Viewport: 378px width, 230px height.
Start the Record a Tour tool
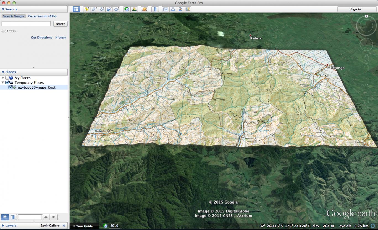(x=117, y=9)
